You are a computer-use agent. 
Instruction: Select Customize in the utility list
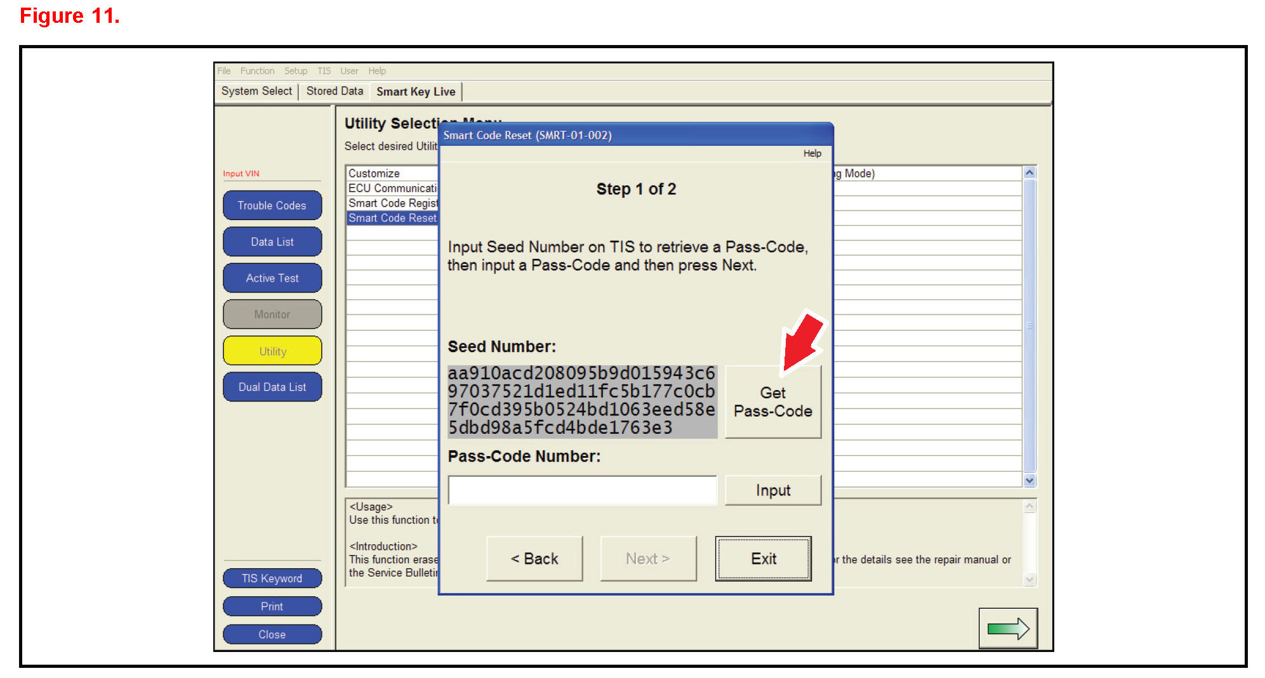pyautogui.click(x=392, y=173)
